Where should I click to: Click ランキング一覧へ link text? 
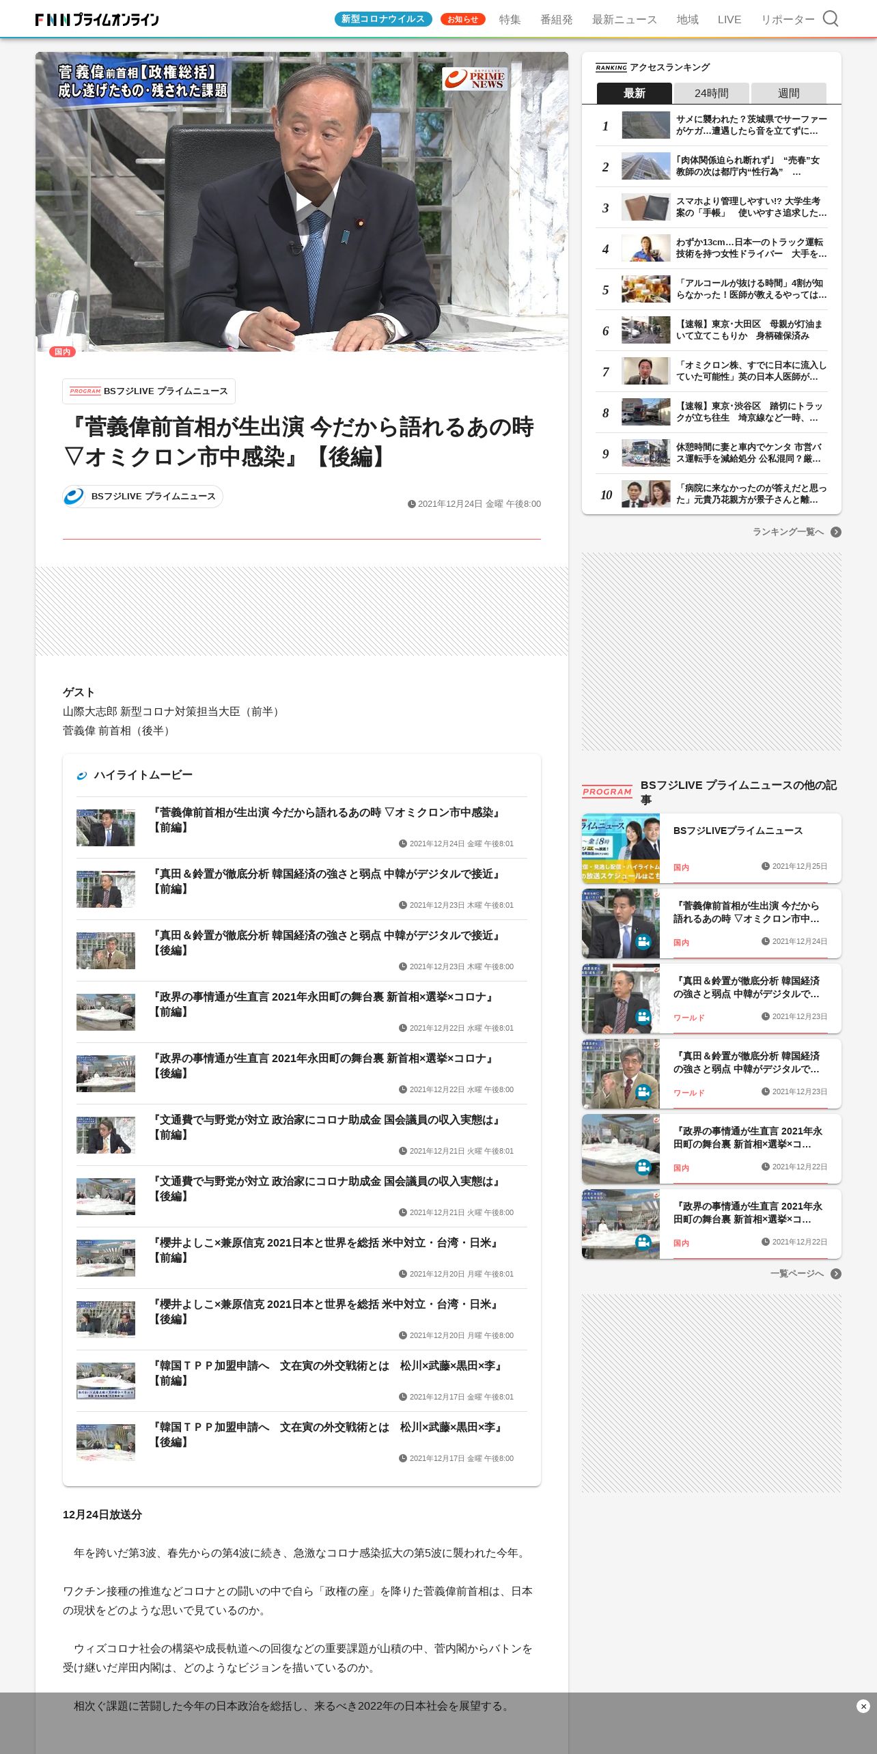[x=788, y=532]
